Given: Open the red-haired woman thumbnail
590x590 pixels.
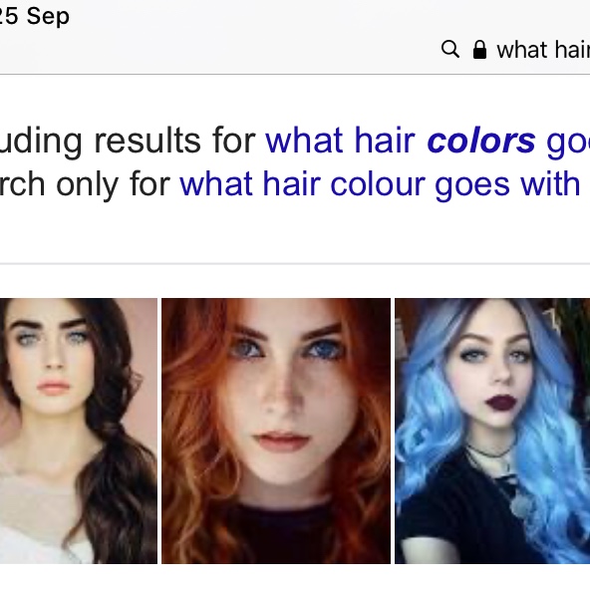Looking at the screenshot, I should pyautogui.click(x=276, y=431).
